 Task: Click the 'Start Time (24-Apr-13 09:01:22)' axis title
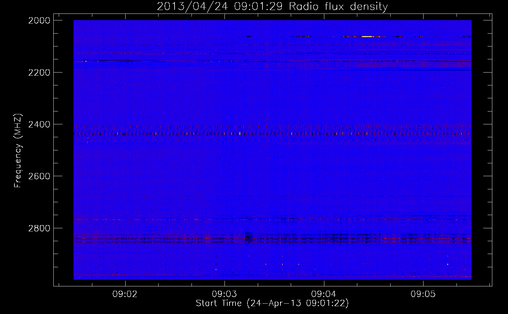click(272, 303)
